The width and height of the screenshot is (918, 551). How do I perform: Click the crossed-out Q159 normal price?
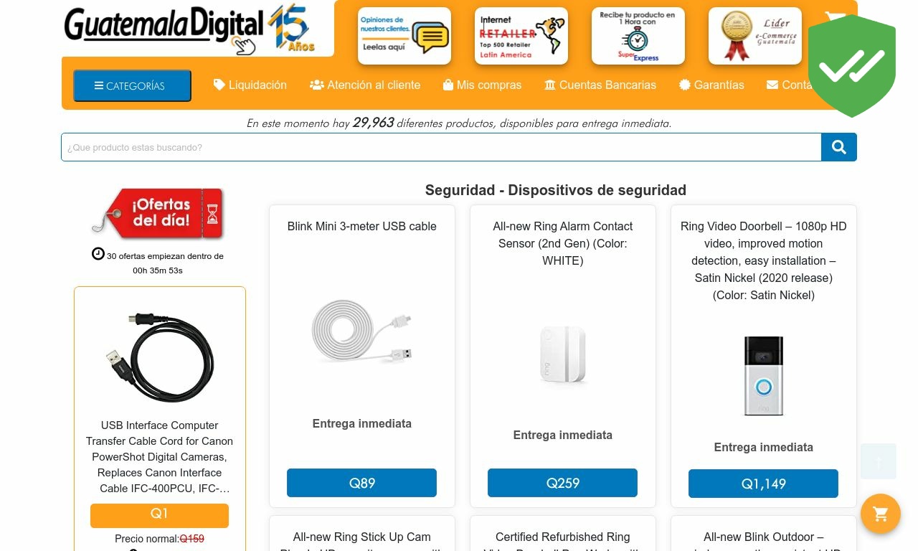[192, 539]
